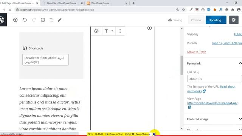Change publish date June 17, 2020
The image size is (242, 136).
pos(227,43)
